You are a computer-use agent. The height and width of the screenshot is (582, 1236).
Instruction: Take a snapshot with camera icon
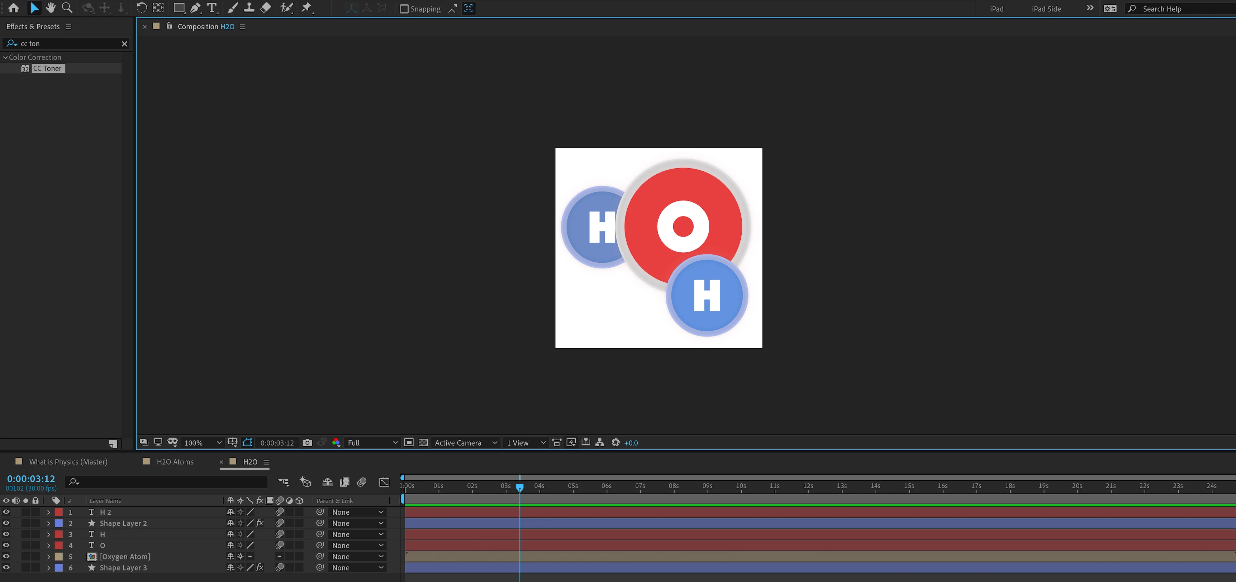point(307,443)
